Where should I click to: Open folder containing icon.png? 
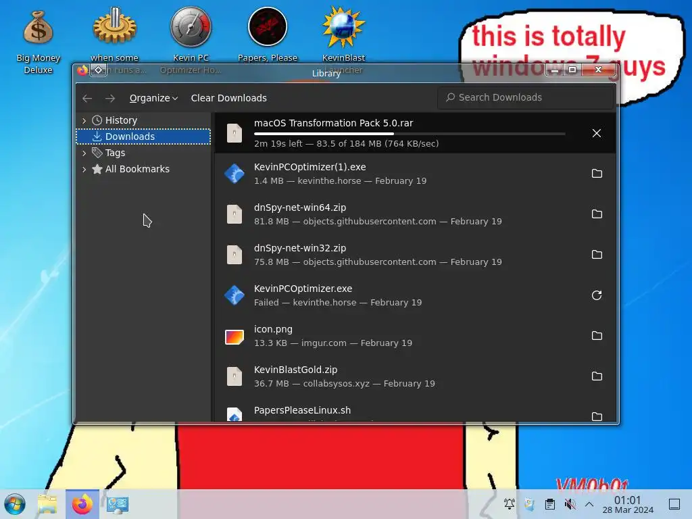click(597, 336)
